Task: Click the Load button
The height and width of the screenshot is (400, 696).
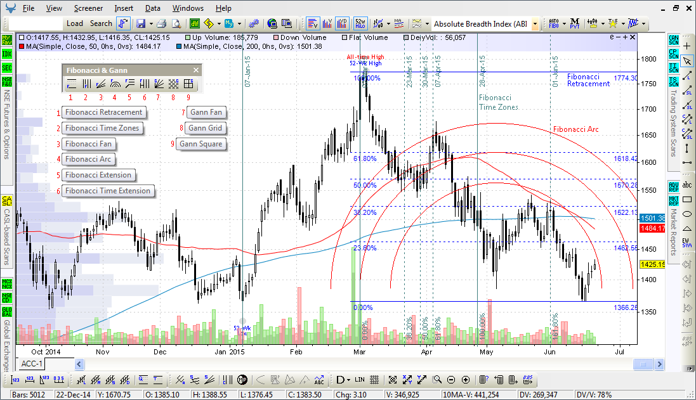Action: (x=75, y=23)
